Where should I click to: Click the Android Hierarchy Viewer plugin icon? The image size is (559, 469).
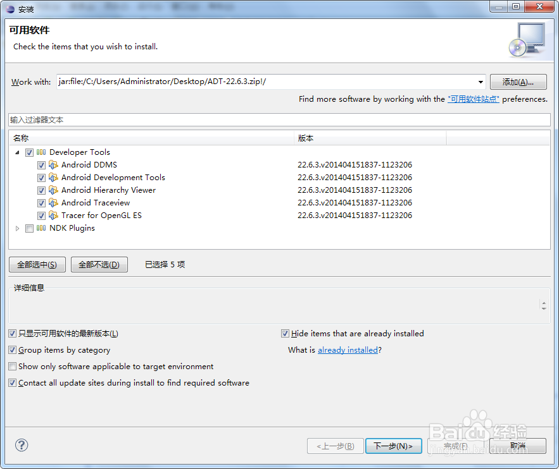tap(53, 190)
